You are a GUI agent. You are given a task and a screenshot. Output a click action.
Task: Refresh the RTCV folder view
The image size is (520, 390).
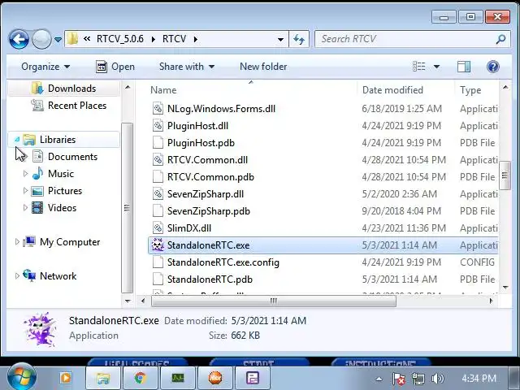tap(299, 40)
